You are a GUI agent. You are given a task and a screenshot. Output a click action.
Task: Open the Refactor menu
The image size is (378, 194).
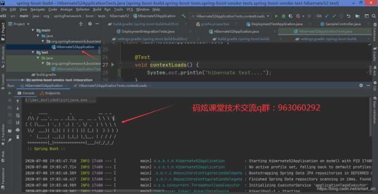pyautogui.click(x=83, y=9)
